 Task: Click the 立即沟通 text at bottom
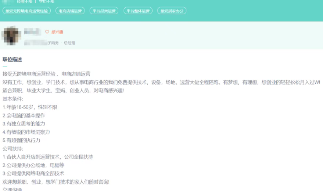(x=12, y=189)
